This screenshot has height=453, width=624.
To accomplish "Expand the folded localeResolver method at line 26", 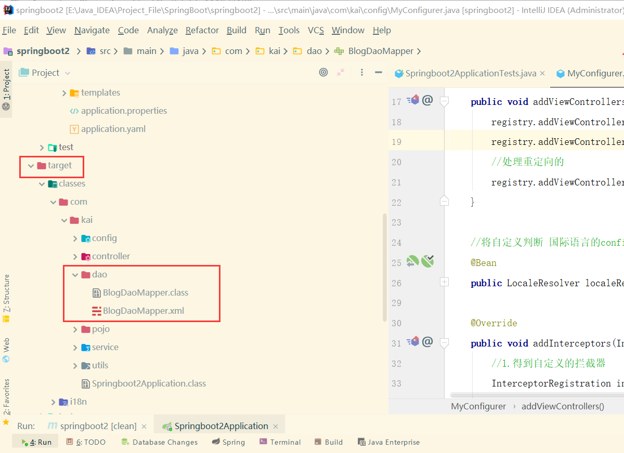I will [x=444, y=282].
